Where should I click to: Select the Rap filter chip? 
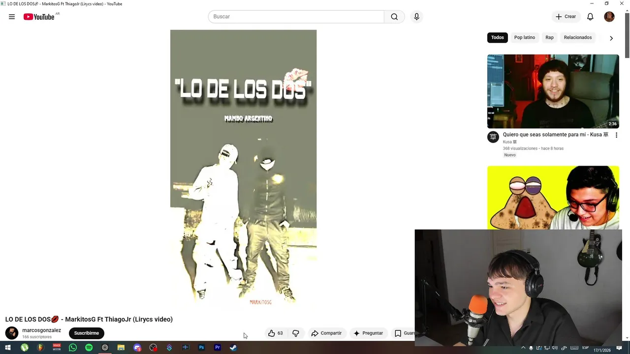click(549, 37)
